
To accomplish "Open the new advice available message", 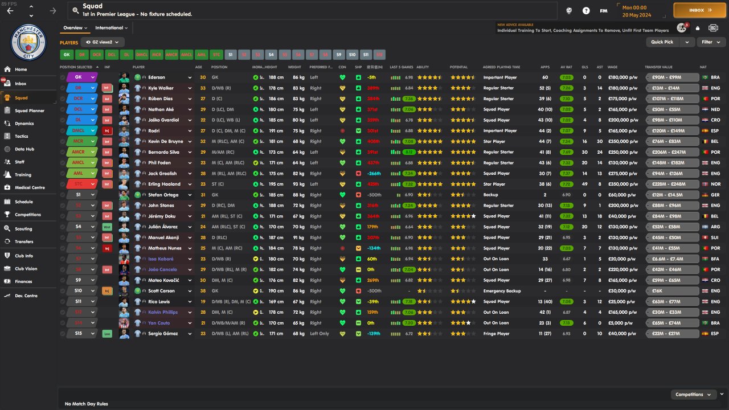I will tap(583, 28).
